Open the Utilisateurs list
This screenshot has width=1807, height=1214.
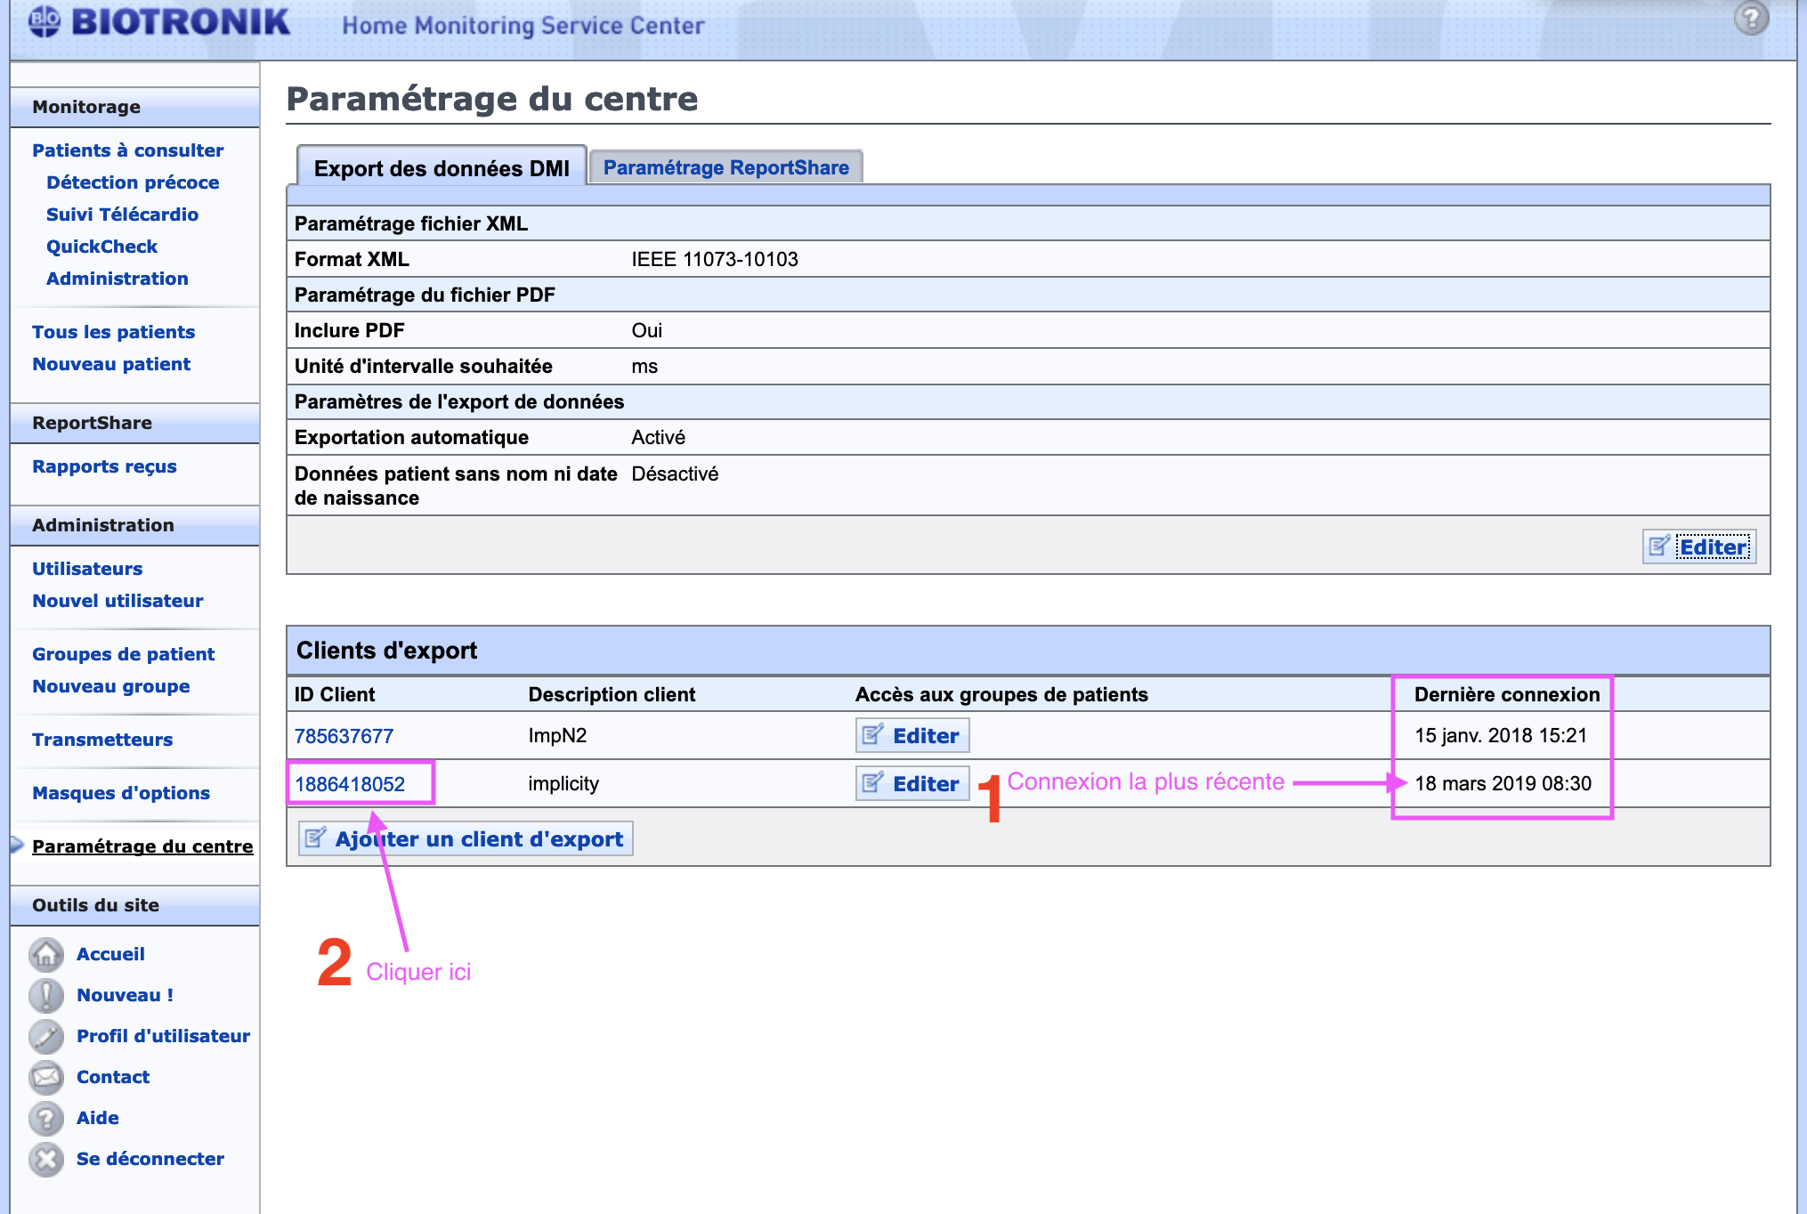point(87,569)
